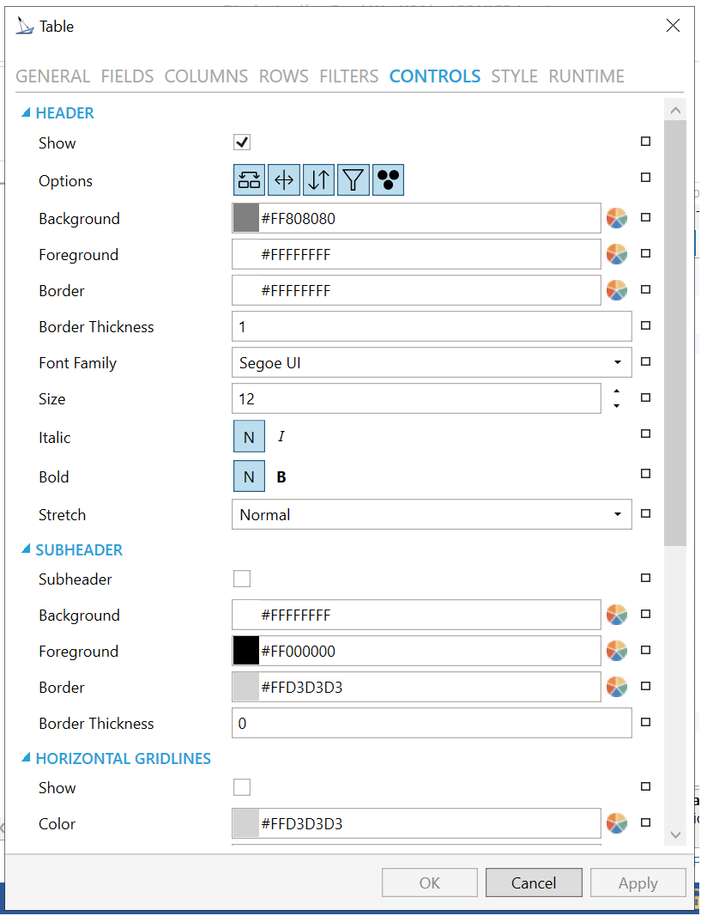Open color picker wheel for Horizontal Gridlines Color
This screenshot has height=916, width=701.
617,824
